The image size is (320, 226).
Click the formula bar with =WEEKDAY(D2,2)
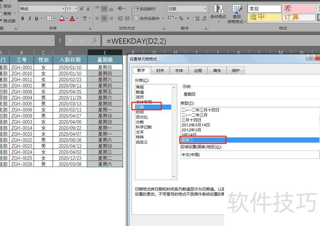point(211,41)
